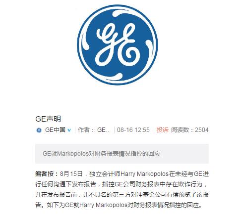Viewport: 241px width, 215px height.
Task: Click the final line starting 告。如下为GE就Harry
Action: (x=119, y=205)
